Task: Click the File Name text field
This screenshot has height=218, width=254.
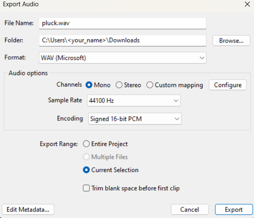Action: pos(122,23)
